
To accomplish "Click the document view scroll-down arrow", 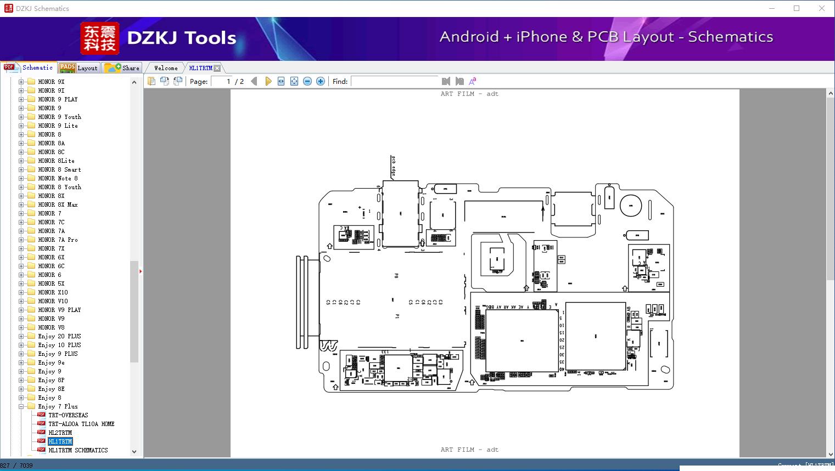I will [831, 454].
